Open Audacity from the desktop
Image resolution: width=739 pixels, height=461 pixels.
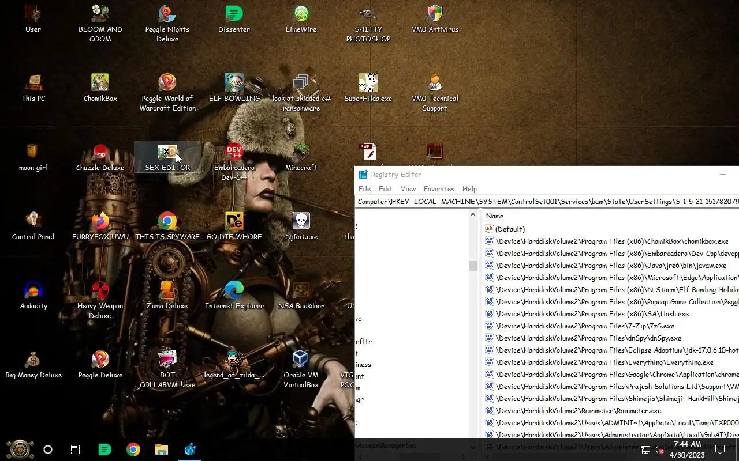coord(33,296)
